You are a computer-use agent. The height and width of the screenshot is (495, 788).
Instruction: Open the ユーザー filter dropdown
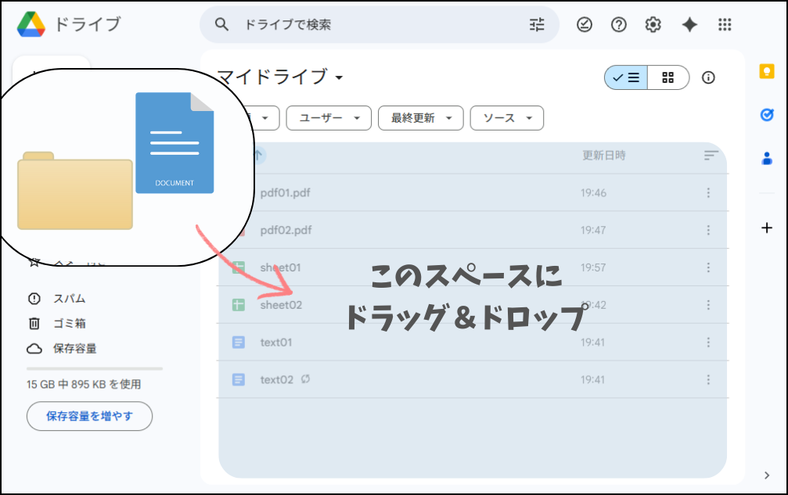pos(329,118)
